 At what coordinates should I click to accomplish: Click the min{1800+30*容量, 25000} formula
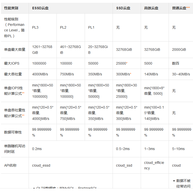pos(126,91)
